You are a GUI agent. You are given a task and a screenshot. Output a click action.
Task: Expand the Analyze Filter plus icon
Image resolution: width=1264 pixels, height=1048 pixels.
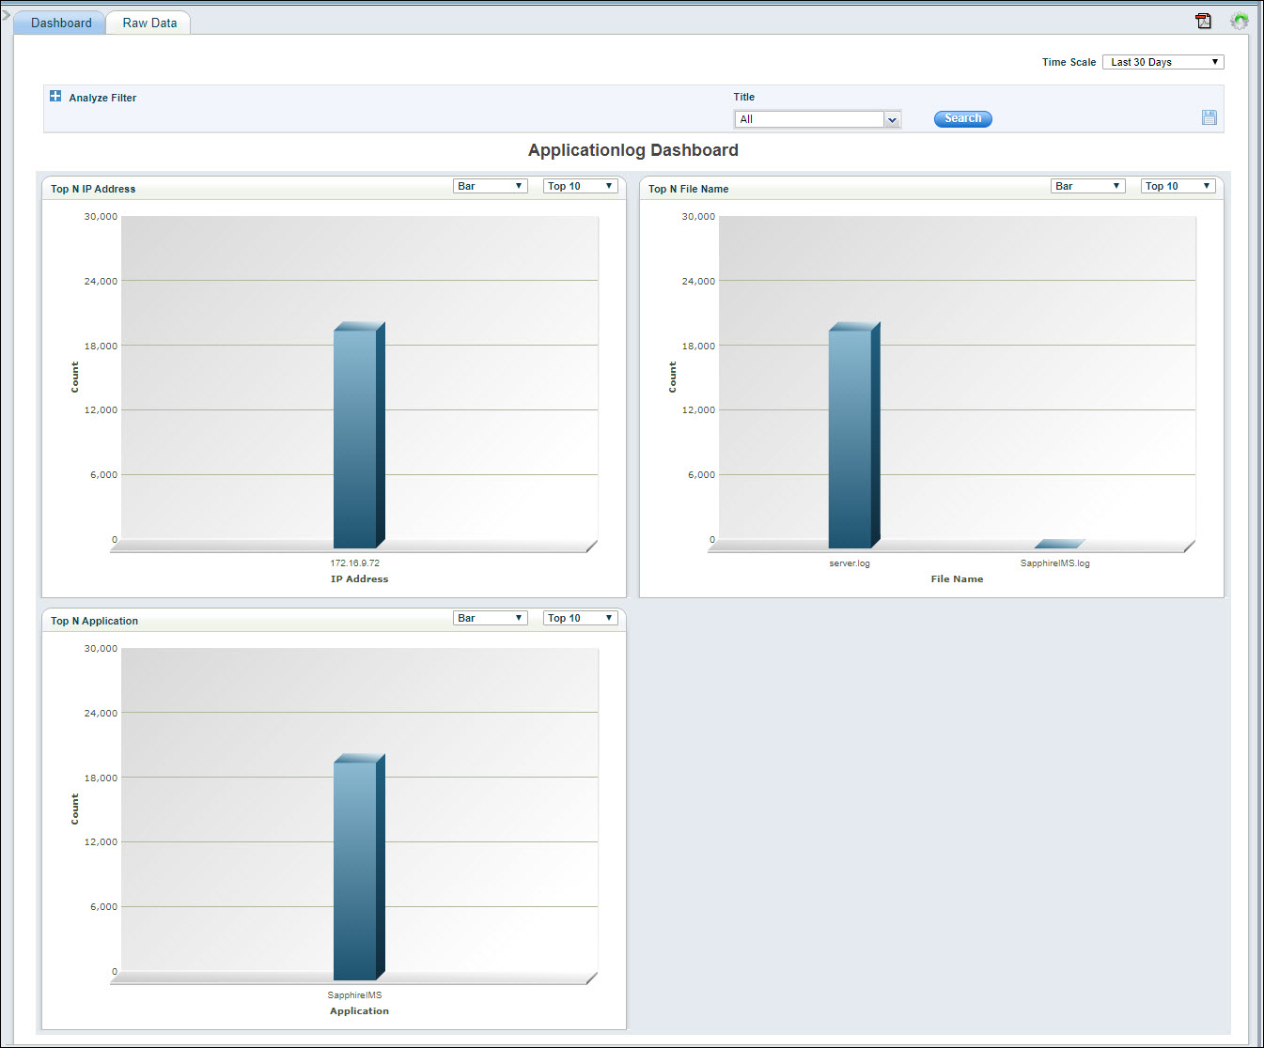[x=55, y=97]
